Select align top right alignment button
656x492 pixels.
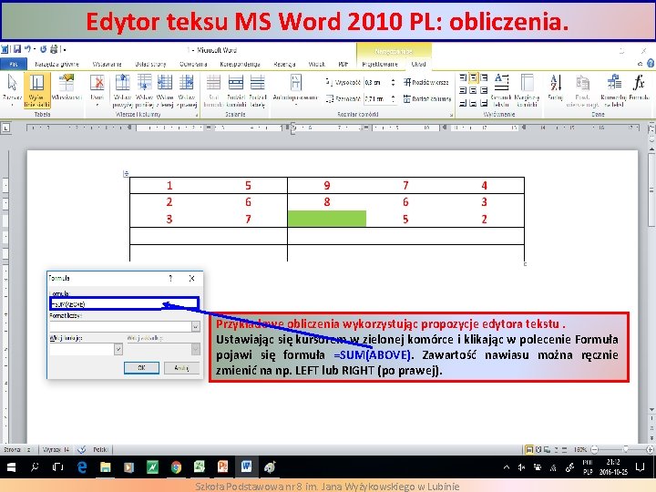point(484,77)
